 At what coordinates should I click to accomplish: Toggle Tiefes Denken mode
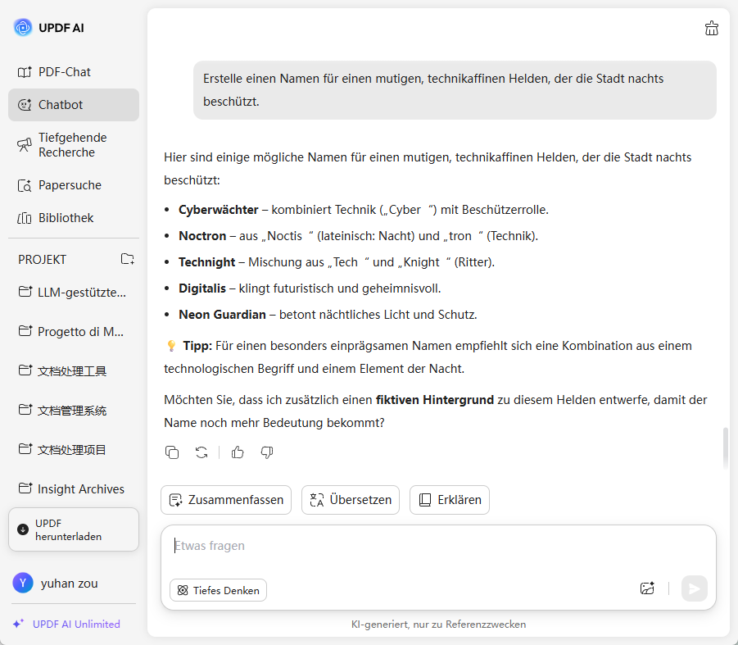coord(218,590)
